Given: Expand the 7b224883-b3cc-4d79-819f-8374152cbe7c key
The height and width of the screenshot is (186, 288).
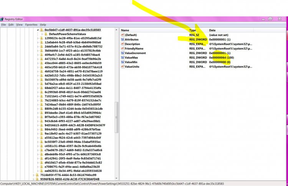Looking at the screenshot, I should click(x=38, y=100).
